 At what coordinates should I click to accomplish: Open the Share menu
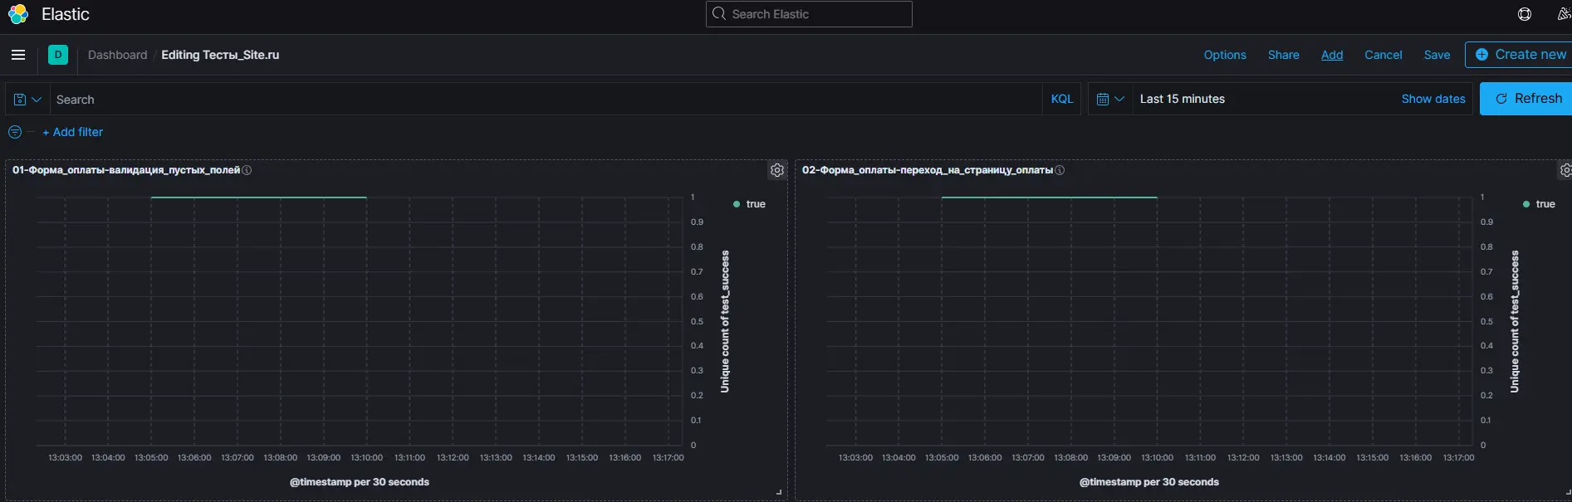point(1283,55)
